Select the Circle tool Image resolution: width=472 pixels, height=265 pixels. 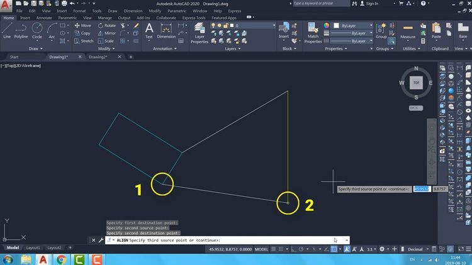point(37,30)
